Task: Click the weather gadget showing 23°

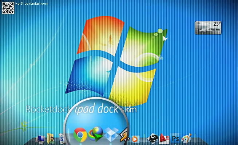Action: click(208, 28)
